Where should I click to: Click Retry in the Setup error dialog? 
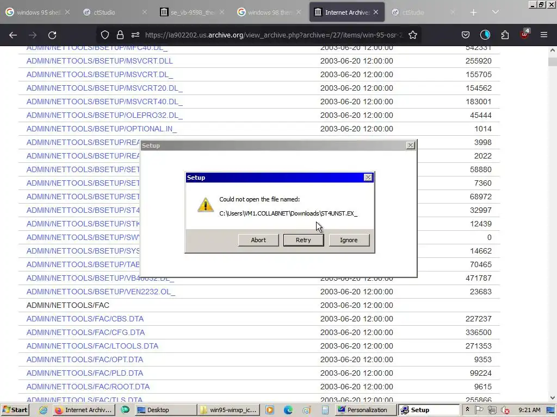point(304,240)
